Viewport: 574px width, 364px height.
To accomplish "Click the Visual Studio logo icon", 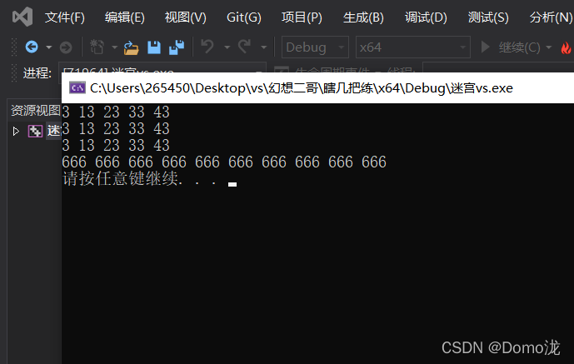I will click(x=22, y=17).
